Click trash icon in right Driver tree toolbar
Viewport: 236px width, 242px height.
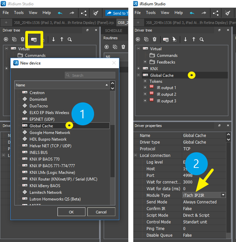coord(155,39)
